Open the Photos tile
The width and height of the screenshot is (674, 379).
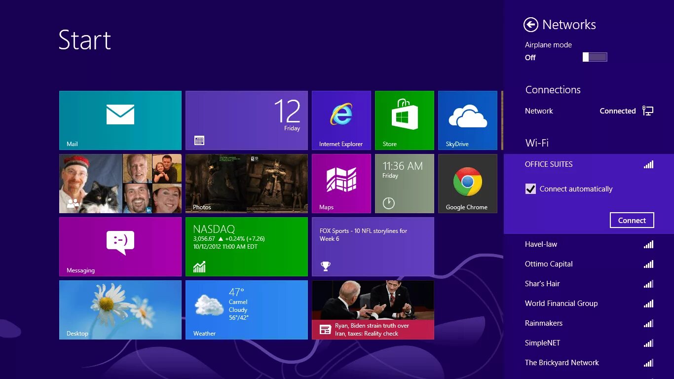[x=247, y=184]
